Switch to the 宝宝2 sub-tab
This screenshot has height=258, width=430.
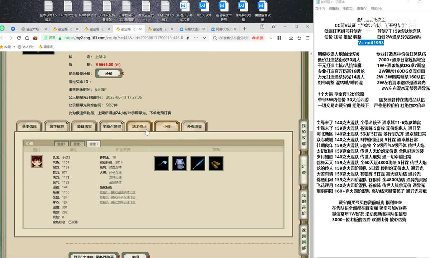tap(77, 143)
